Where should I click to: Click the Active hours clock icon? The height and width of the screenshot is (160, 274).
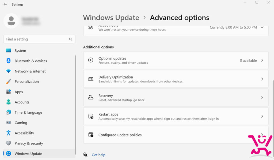click(x=90, y=27)
